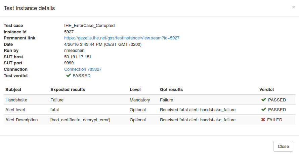Click the SUT host value 50.191.17.151

click(78, 57)
